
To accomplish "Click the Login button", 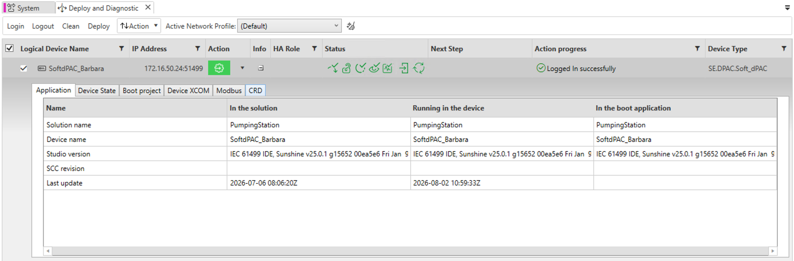I will tap(16, 26).
